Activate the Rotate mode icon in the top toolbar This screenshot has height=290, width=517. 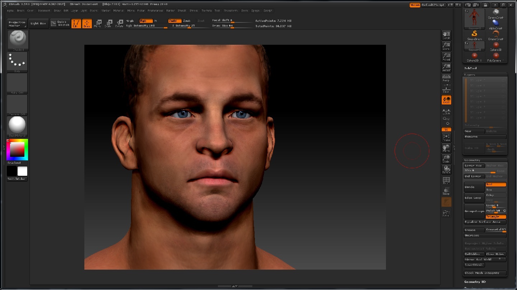tap(119, 24)
